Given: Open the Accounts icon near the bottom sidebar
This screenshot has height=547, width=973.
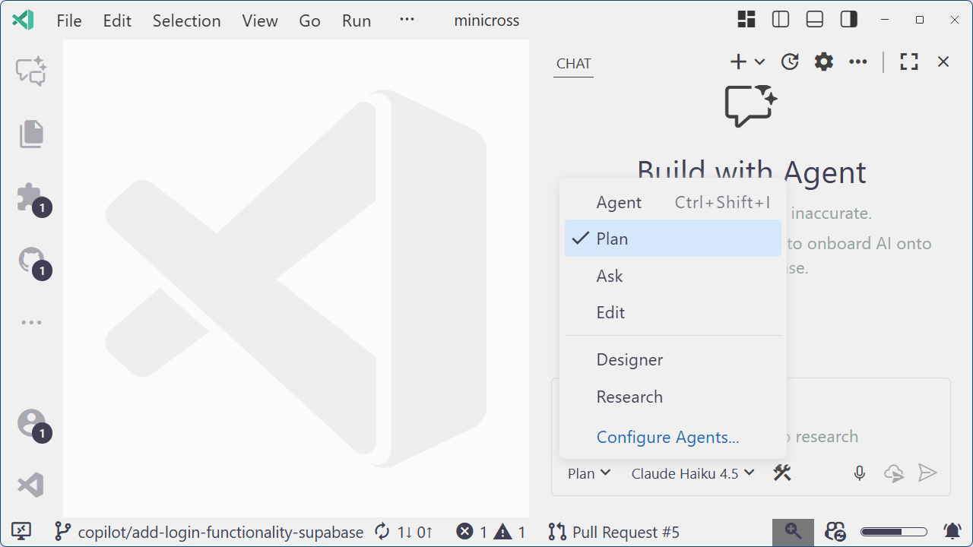Looking at the screenshot, I should pos(31,423).
